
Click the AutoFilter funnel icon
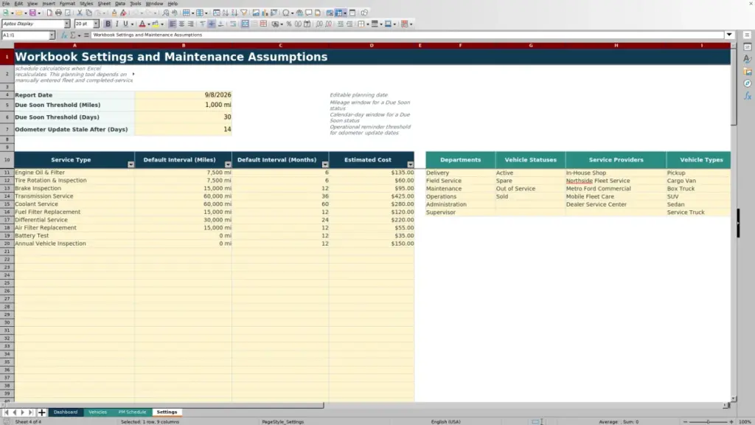click(x=244, y=13)
